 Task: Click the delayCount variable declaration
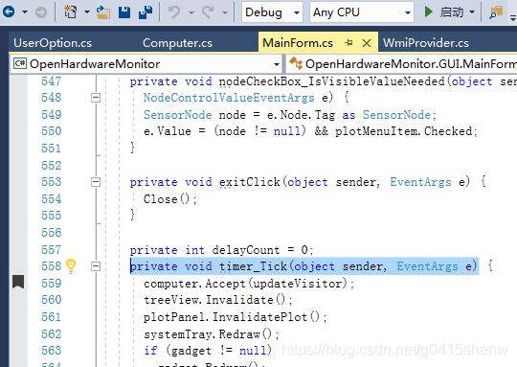(x=246, y=250)
